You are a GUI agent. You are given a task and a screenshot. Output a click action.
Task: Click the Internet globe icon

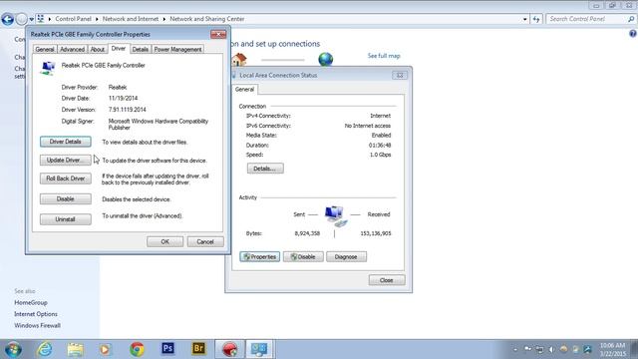tap(326, 59)
